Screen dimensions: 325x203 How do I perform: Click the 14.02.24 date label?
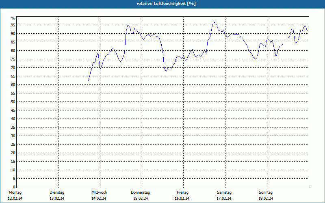point(99,199)
